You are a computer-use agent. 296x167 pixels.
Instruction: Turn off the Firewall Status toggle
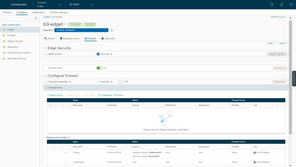pyautogui.click(x=99, y=68)
